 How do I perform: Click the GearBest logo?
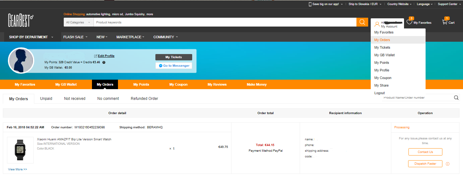(x=21, y=21)
